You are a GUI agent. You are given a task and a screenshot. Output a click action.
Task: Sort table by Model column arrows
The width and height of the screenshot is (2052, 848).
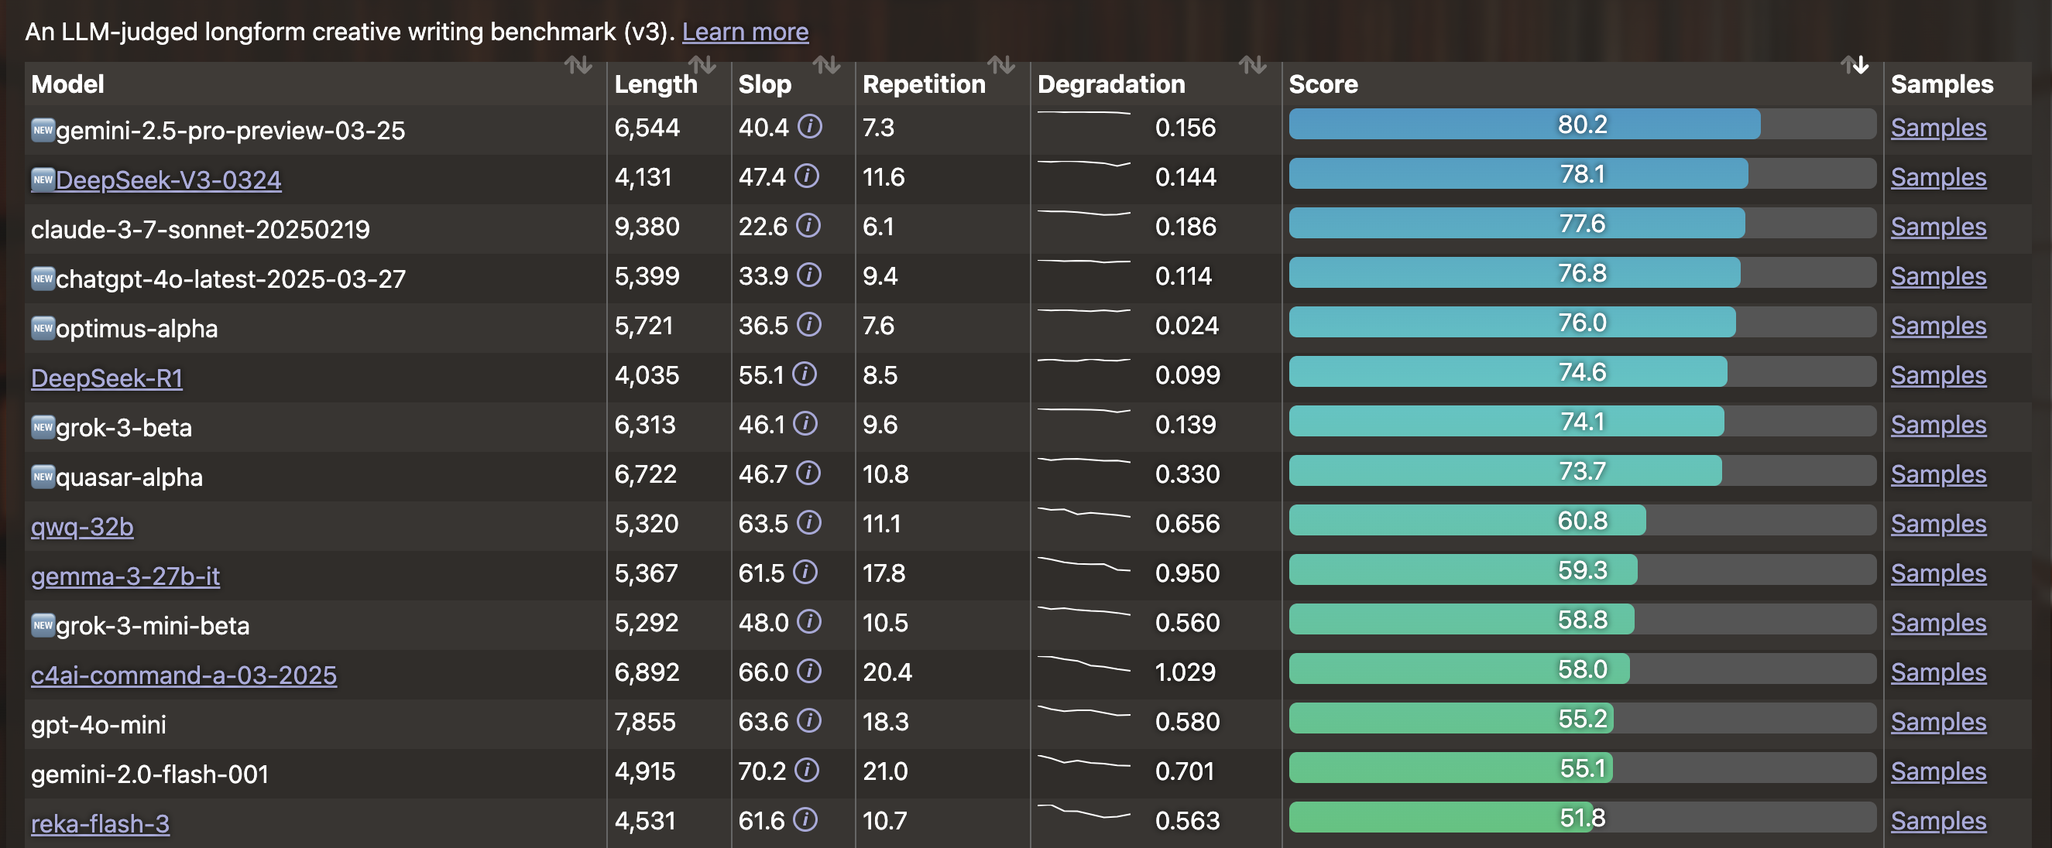pos(578,65)
